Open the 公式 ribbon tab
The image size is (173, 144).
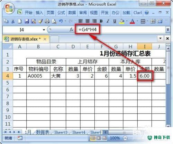(x=61, y=12)
